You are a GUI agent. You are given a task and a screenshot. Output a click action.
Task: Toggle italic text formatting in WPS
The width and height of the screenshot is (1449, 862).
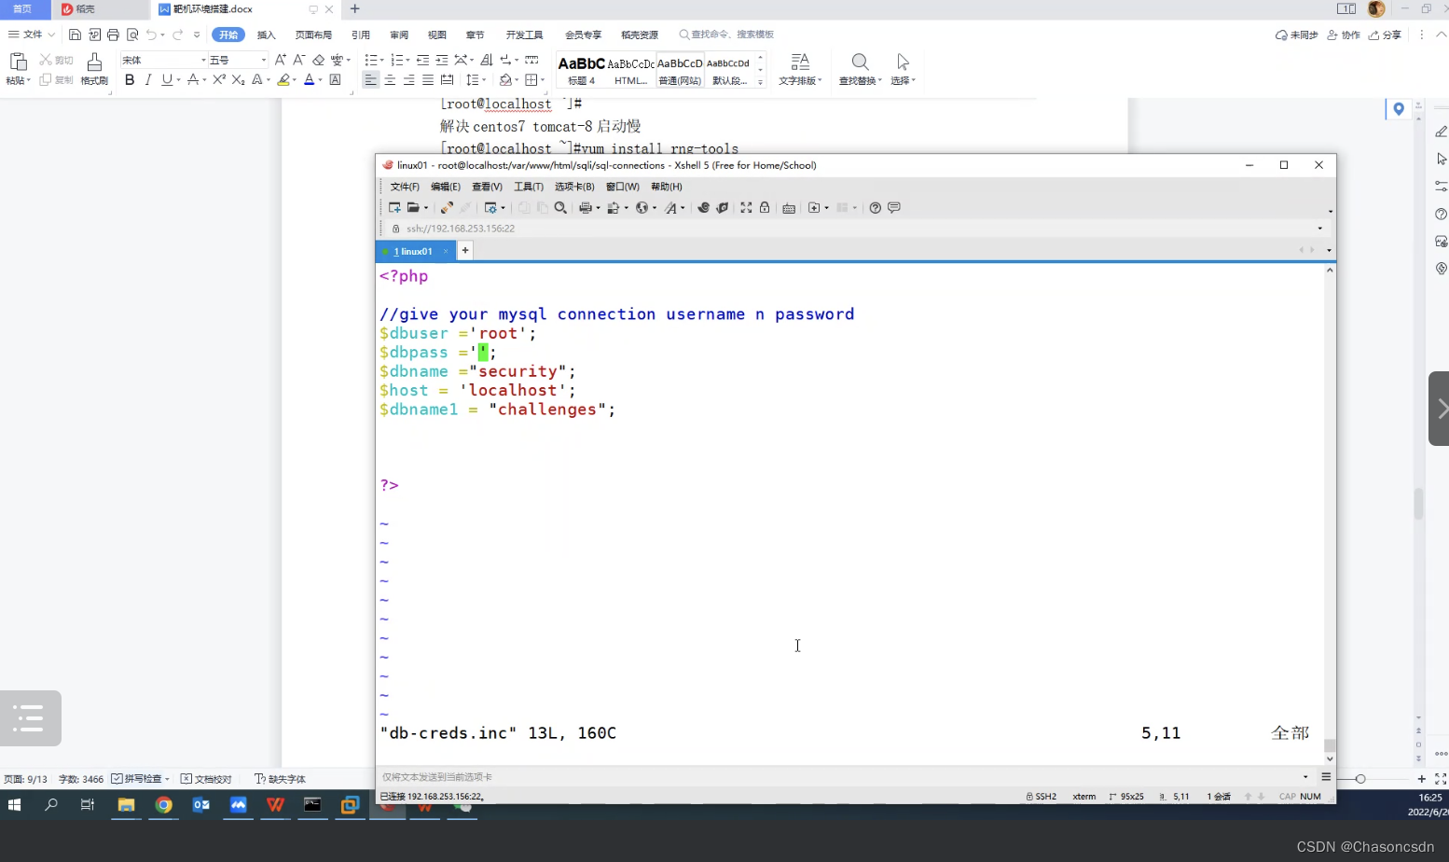tap(148, 80)
